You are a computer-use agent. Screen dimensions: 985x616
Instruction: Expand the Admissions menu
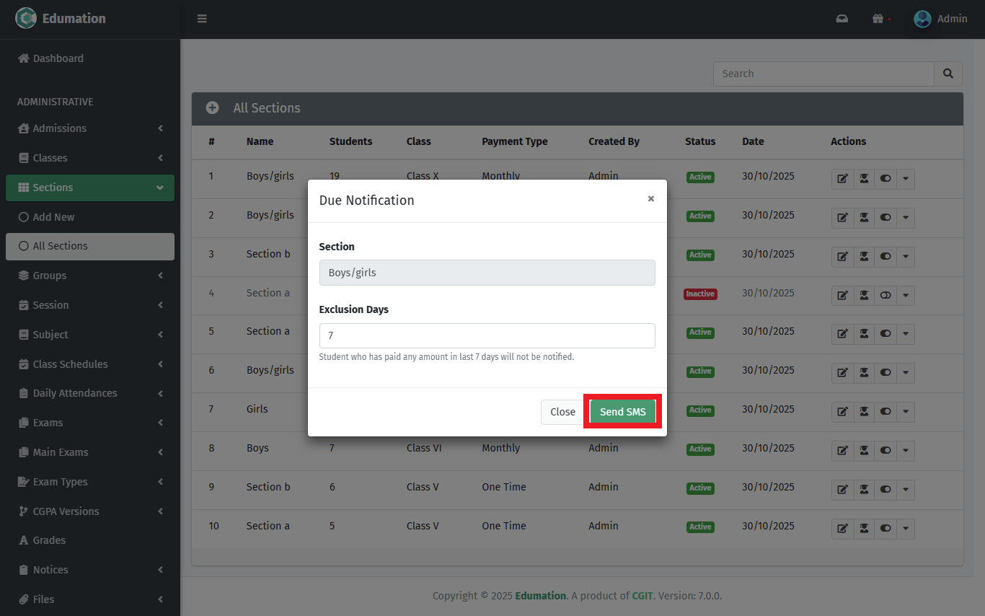point(90,128)
